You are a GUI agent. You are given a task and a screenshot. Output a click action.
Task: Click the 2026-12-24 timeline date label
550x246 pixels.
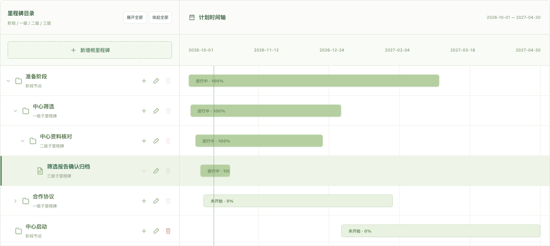[332, 50]
